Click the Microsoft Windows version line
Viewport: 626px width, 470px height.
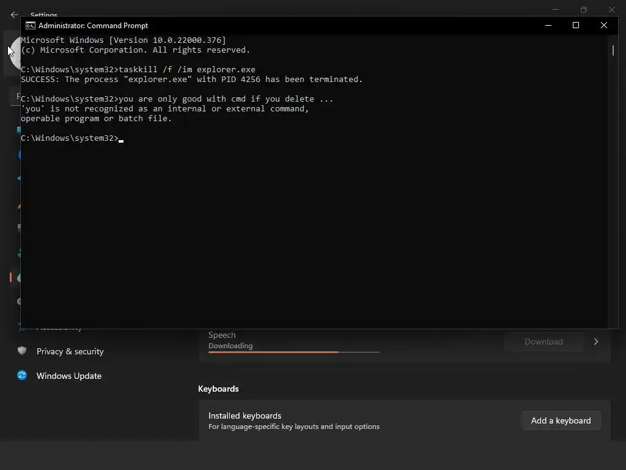pyautogui.click(x=123, y=40)
